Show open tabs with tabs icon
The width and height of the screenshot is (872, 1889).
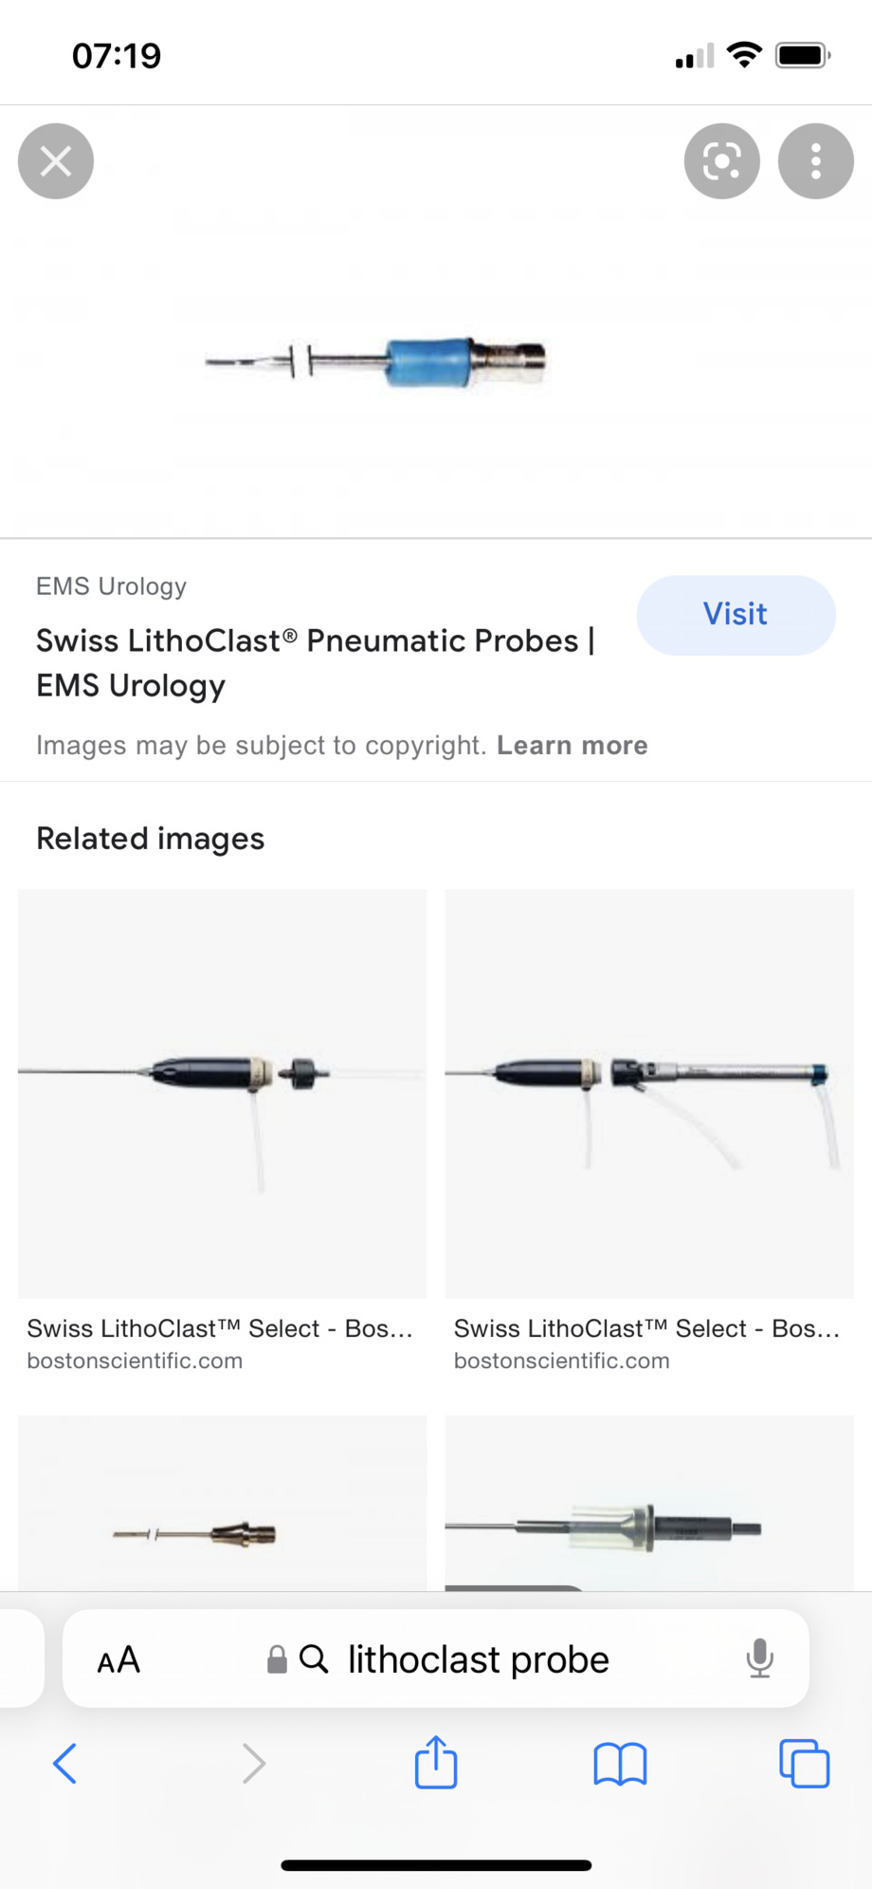pyautogui.click(x=804, y=1764)
